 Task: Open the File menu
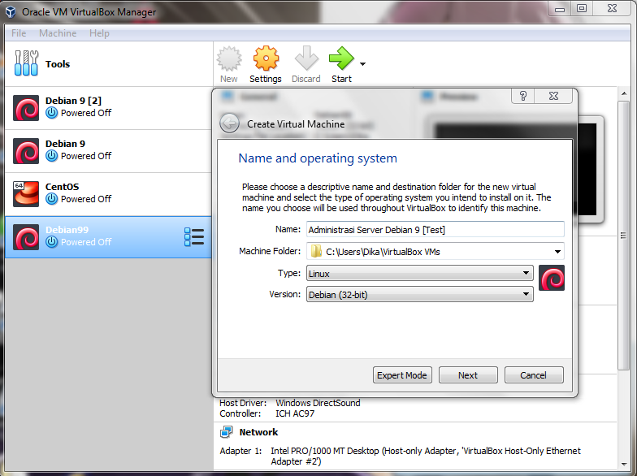tap(19, 33)
